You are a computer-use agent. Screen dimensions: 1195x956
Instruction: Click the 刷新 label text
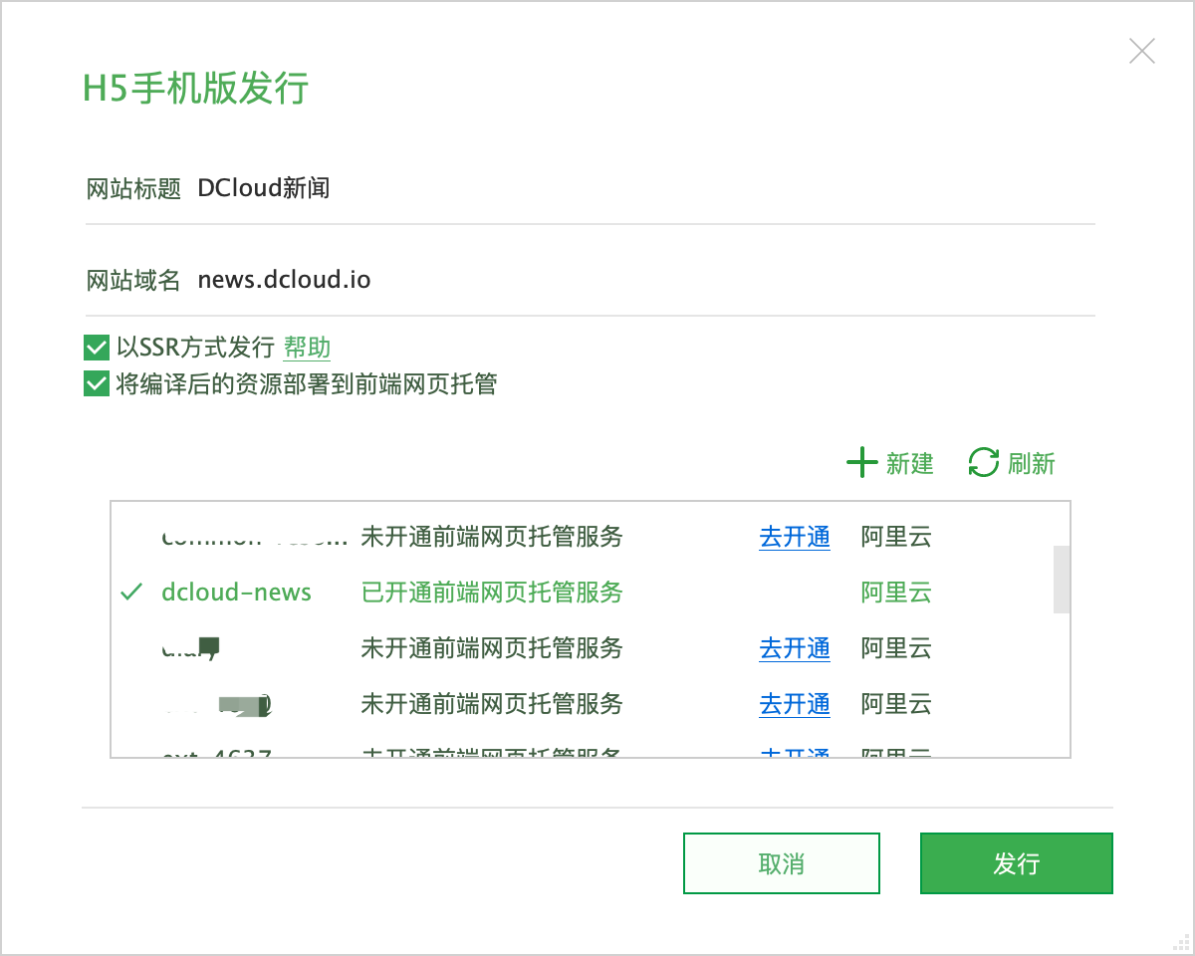1032,463
